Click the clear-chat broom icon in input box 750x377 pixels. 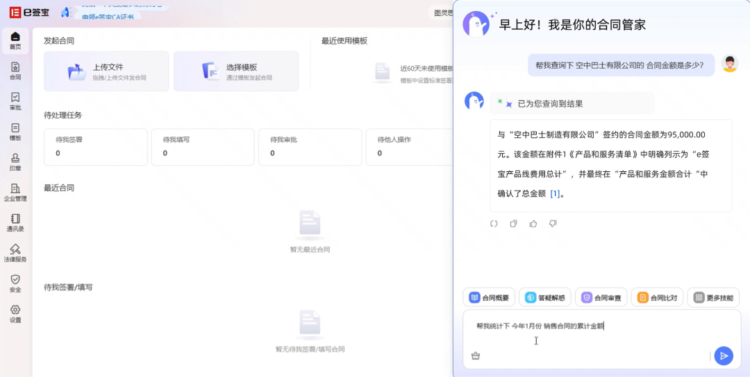pos(476,356)
